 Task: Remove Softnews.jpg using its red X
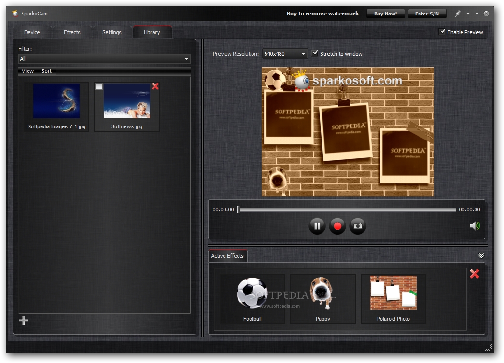tap(155, 86)
